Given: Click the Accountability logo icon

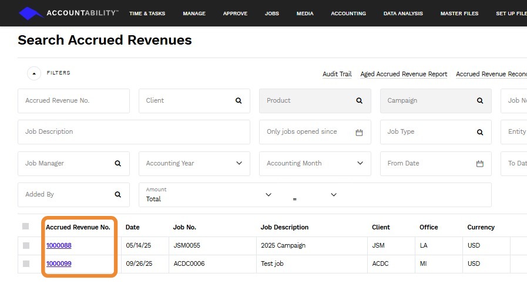Looking at the screenshot, I should [31, 13].
